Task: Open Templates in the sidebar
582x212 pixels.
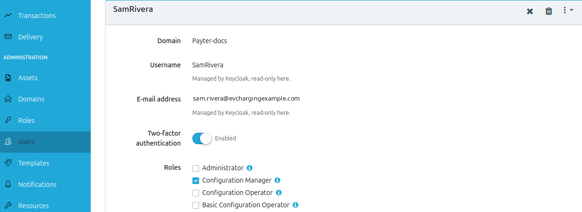Action: [x=45, y=163]
